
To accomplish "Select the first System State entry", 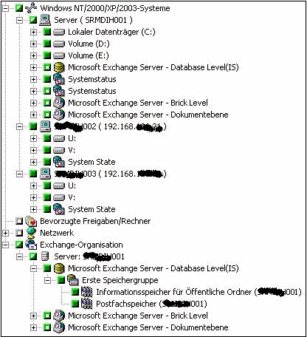I will pyautogui.click(x=92, y=162).
